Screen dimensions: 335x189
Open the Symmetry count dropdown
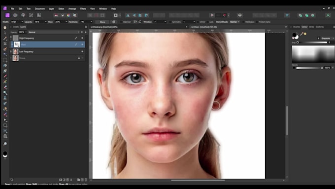[x=194, y=22]
